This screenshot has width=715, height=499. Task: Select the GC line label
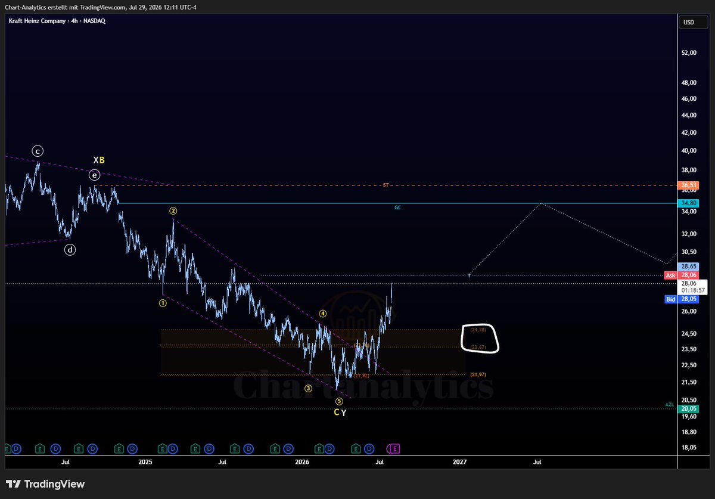coord(397,207)
